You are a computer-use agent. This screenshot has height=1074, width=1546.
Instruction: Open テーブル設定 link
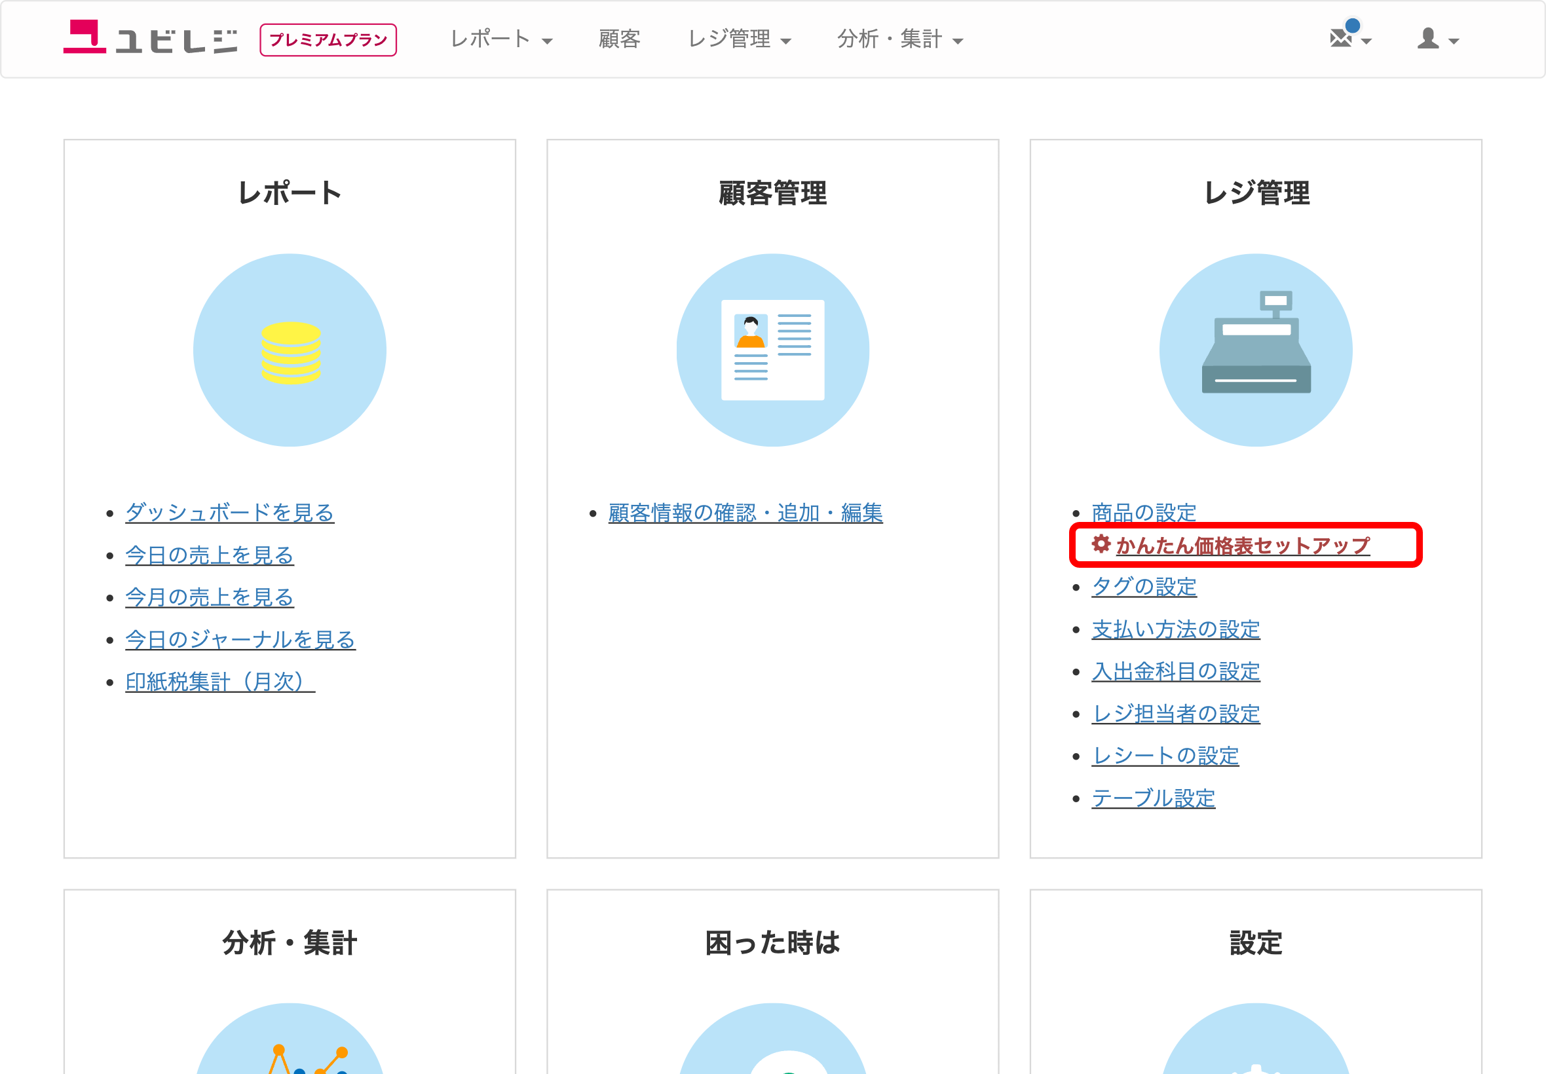click(x=1153, y=799)
